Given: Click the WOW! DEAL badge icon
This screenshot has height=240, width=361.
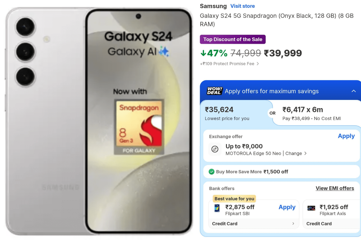Looking at the screenshot, I should pyautogui.click(x=214, y=91).
